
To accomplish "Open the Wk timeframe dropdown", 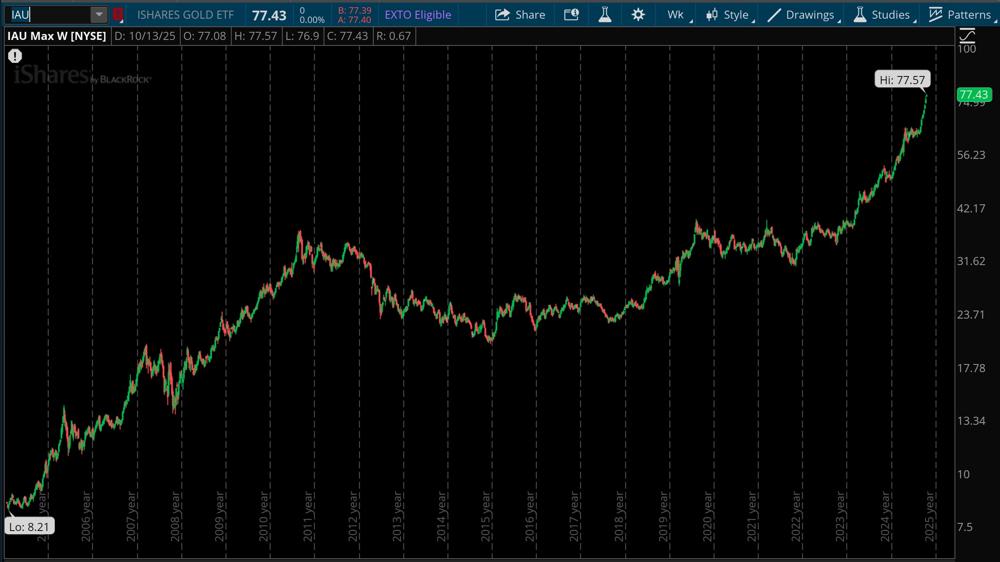I will coord(676,15).
